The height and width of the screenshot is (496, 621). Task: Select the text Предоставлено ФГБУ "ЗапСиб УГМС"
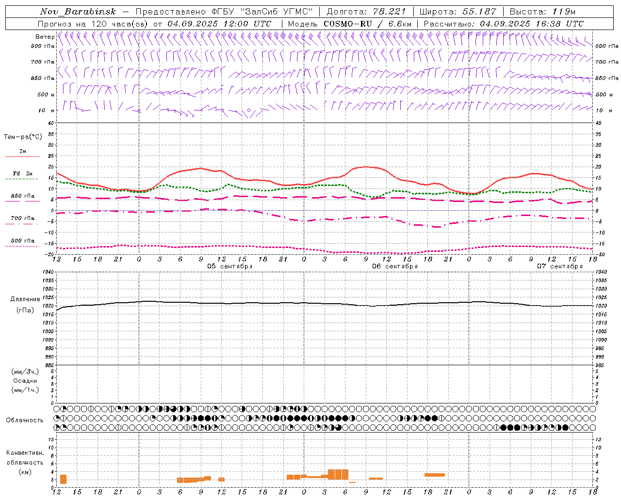pyautogui.click(x=225, y=12)
